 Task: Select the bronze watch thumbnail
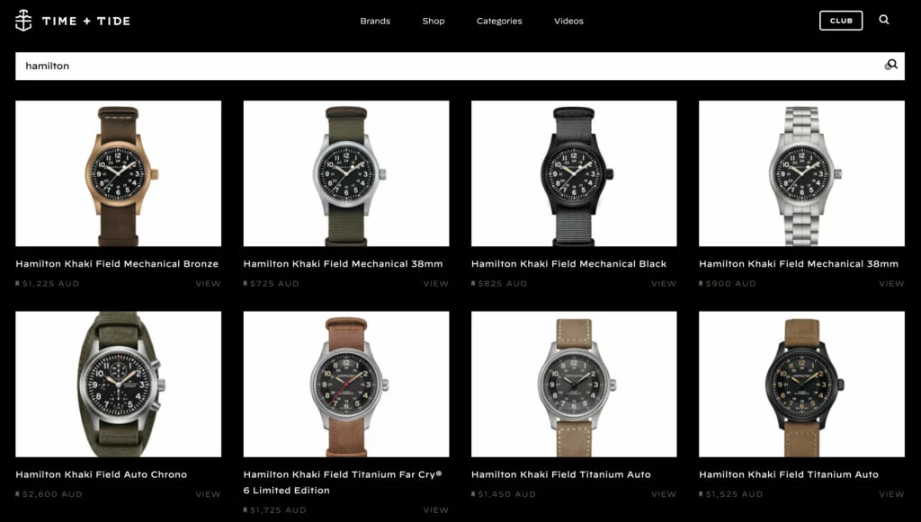[x=119, y=173]
